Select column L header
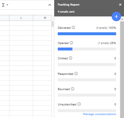124x118 pixels. (21, 18)
